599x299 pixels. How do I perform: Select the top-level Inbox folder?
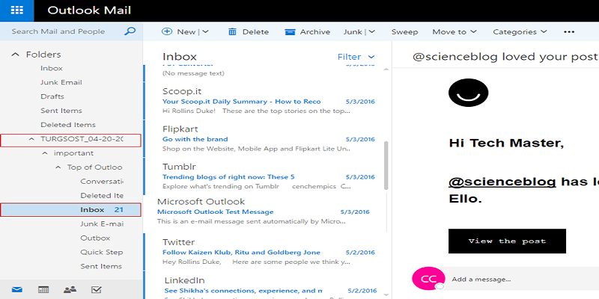52,68
